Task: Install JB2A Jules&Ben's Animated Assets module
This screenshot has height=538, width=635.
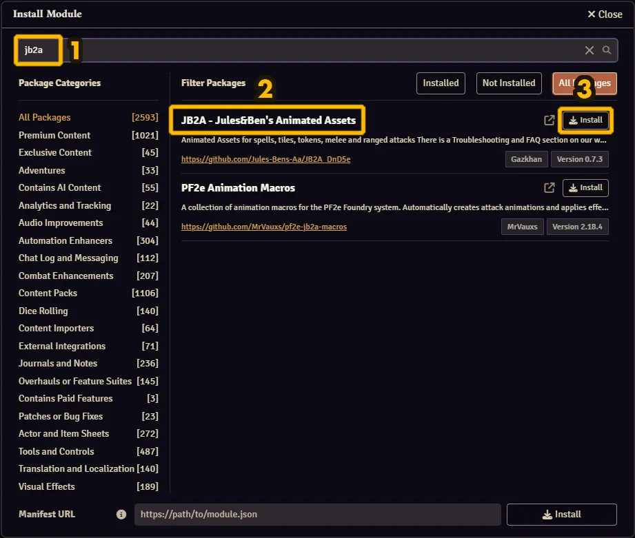Action: click(585, 121)
